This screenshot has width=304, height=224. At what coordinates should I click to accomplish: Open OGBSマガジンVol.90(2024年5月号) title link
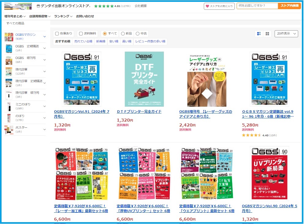coord(269,208)
